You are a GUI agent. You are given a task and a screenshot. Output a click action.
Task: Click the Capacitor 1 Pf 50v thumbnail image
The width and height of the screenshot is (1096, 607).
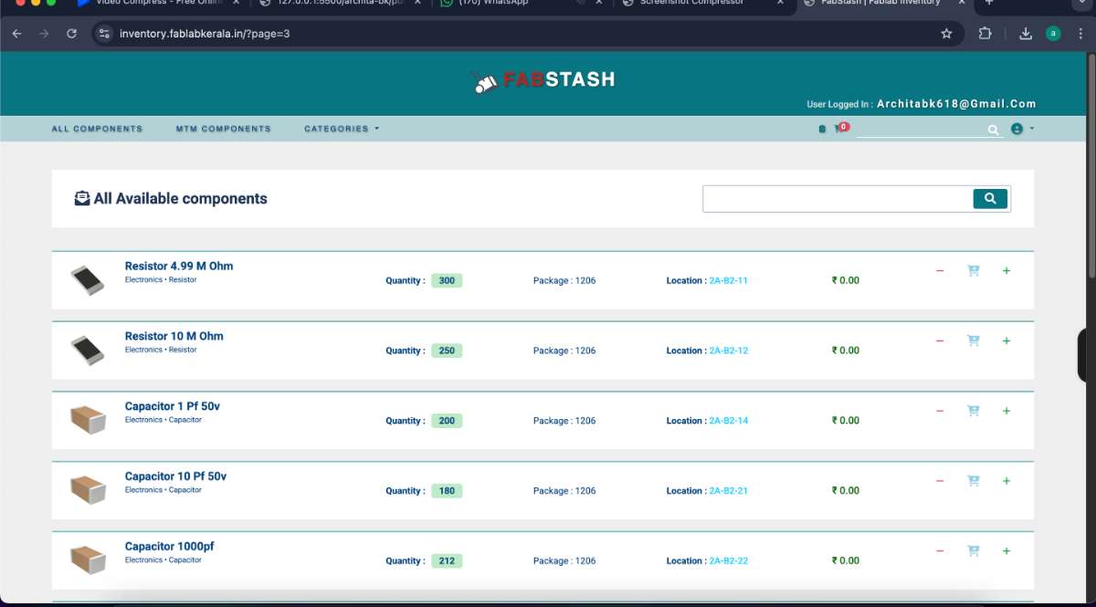88,420
